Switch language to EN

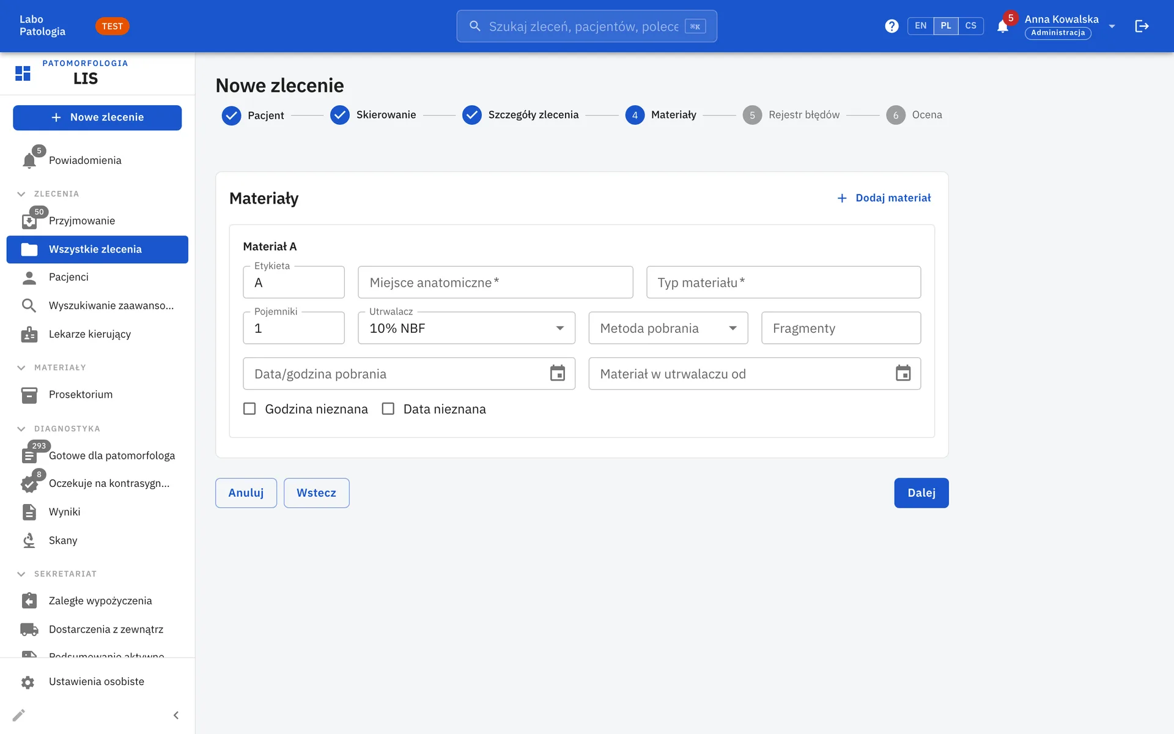pos(920,26)
